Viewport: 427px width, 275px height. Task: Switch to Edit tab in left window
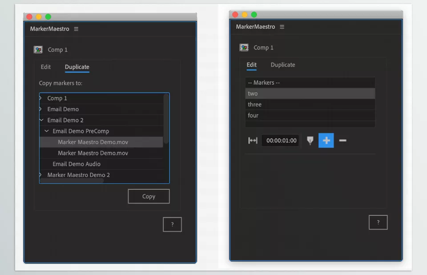46,67
